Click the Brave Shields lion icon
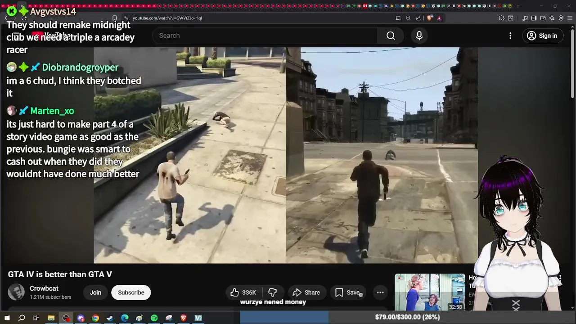The height and width of the screenshot is (324, 576). pos(430,18)
